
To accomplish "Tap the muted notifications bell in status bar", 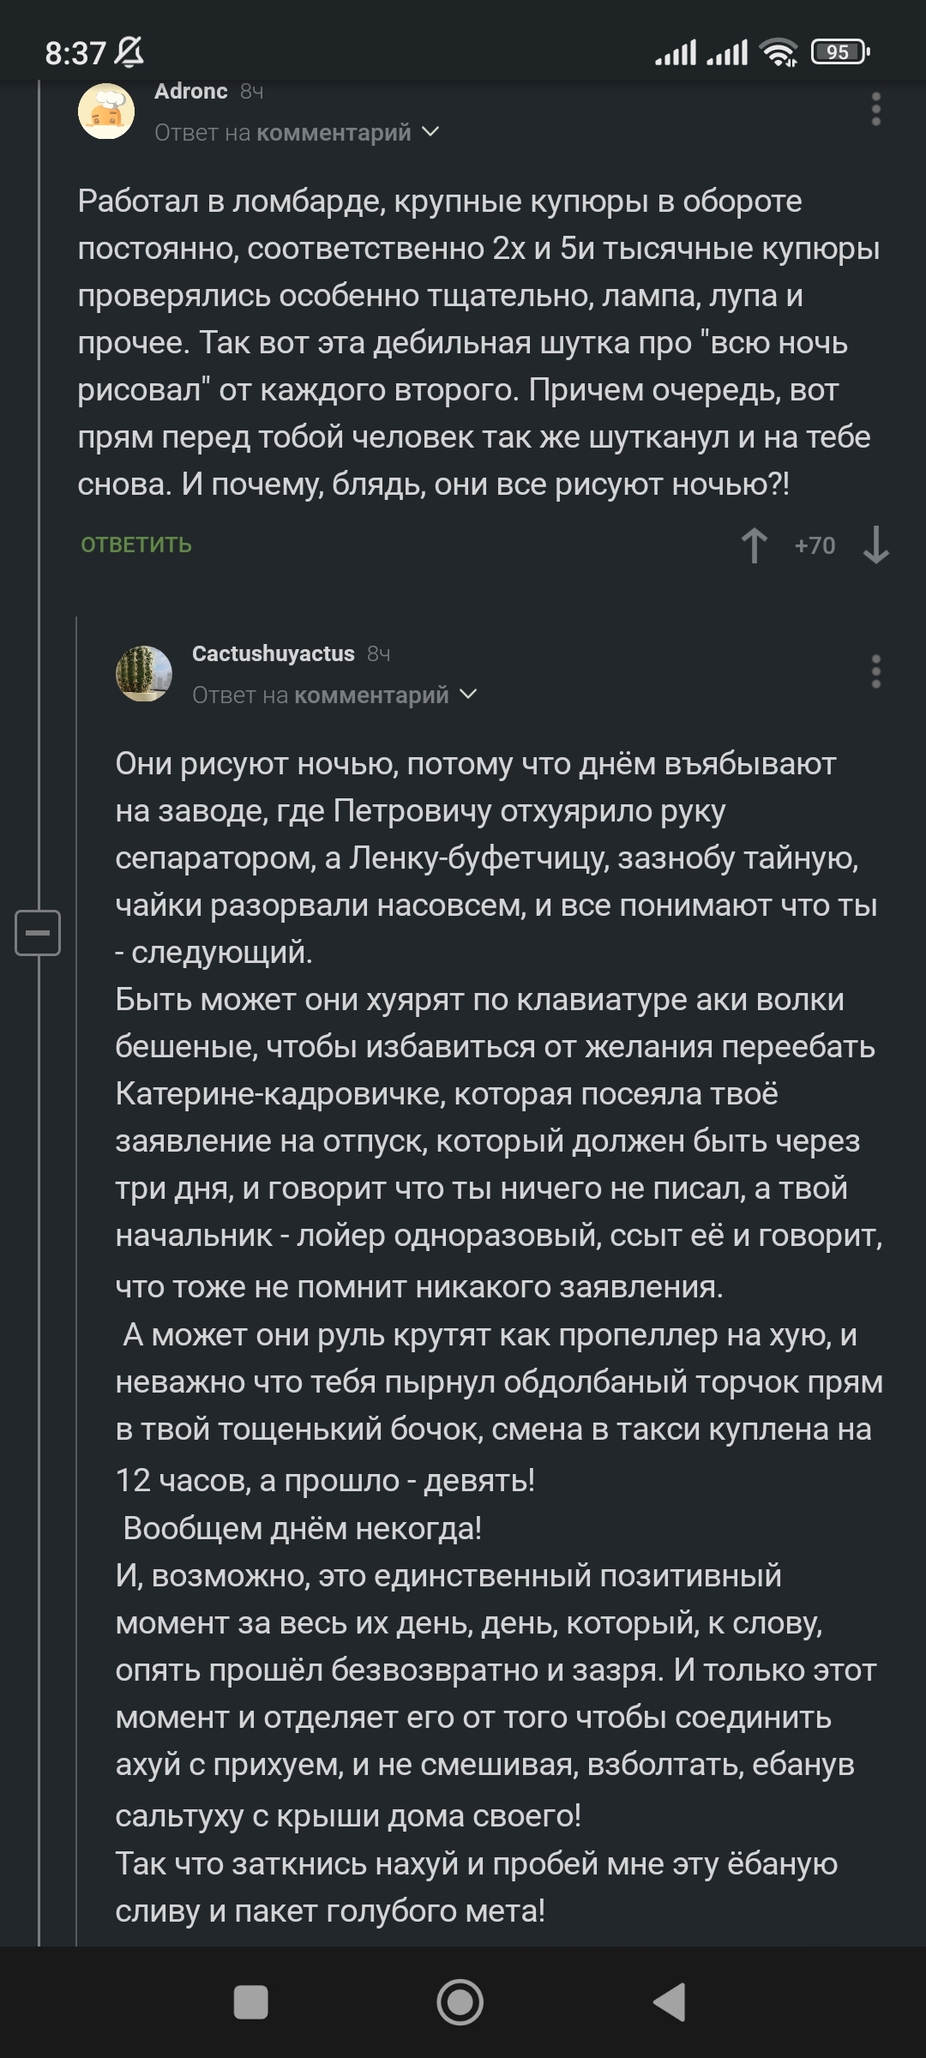I will (x=129, y=53).
